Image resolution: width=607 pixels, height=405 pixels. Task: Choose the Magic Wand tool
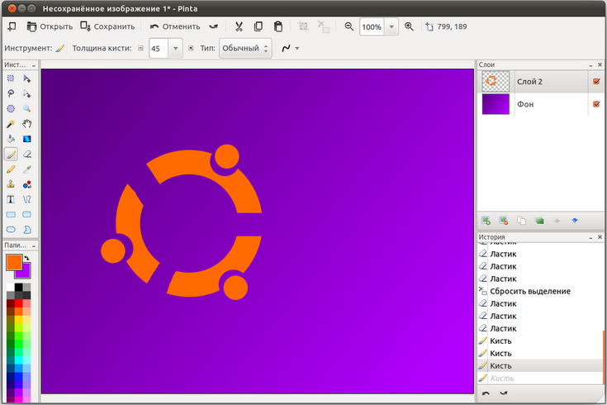point(12,123)
